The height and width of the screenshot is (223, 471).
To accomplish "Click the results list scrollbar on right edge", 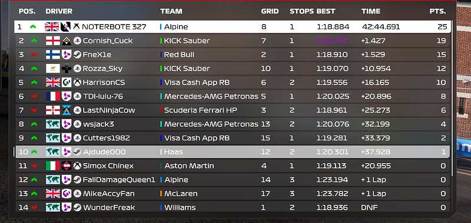I will coord(452,99).
